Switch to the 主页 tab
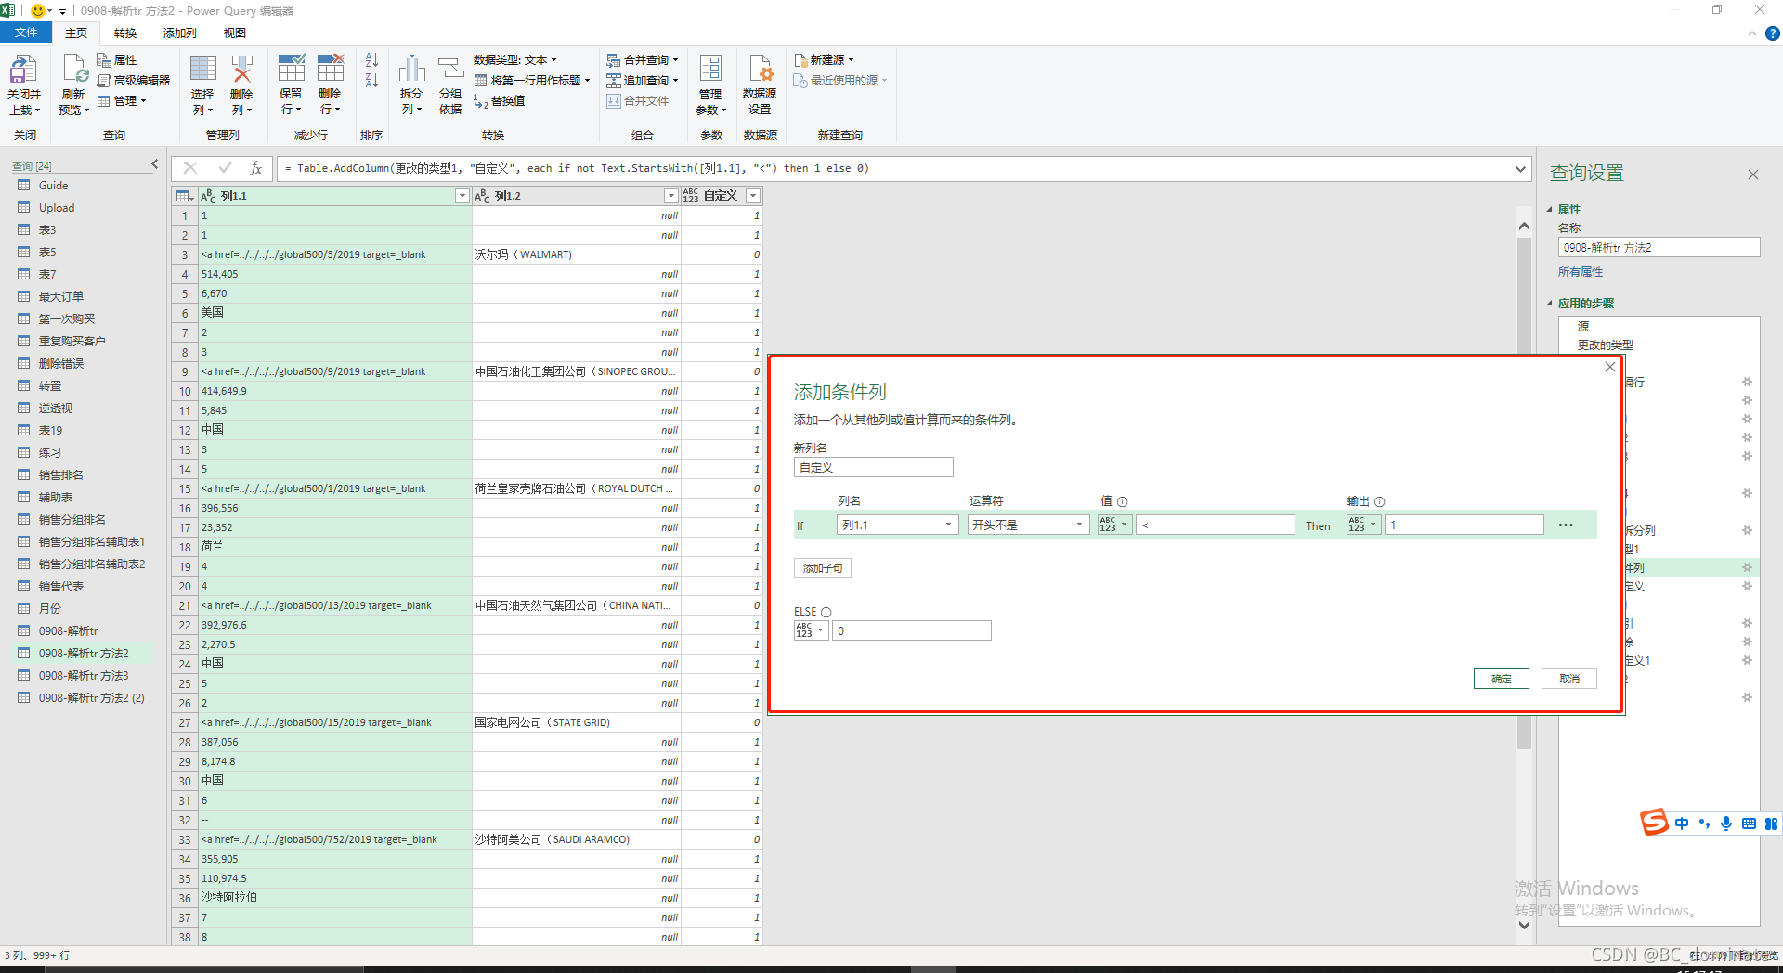1783x973 pixels. tap(76, 33)
